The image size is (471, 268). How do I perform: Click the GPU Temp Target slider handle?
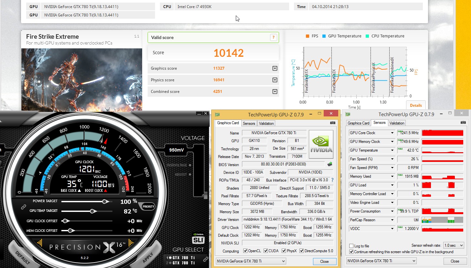[x=93, y=211]
